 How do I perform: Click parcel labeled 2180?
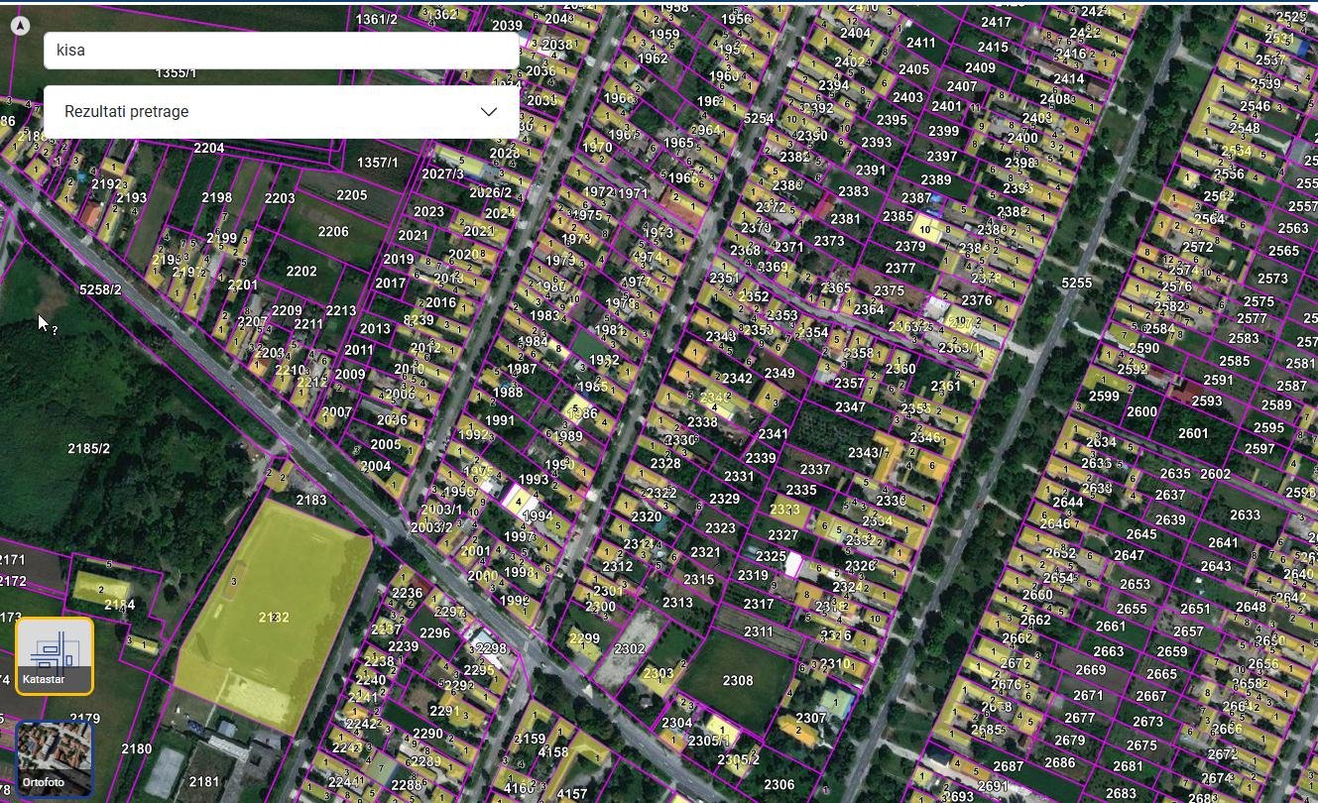click(136, 749)
